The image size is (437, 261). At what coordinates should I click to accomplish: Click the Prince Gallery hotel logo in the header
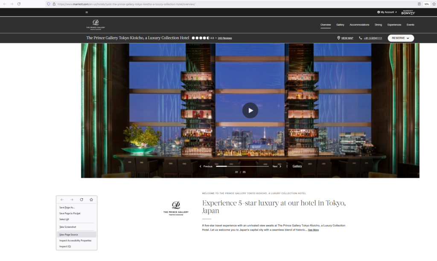96,24
